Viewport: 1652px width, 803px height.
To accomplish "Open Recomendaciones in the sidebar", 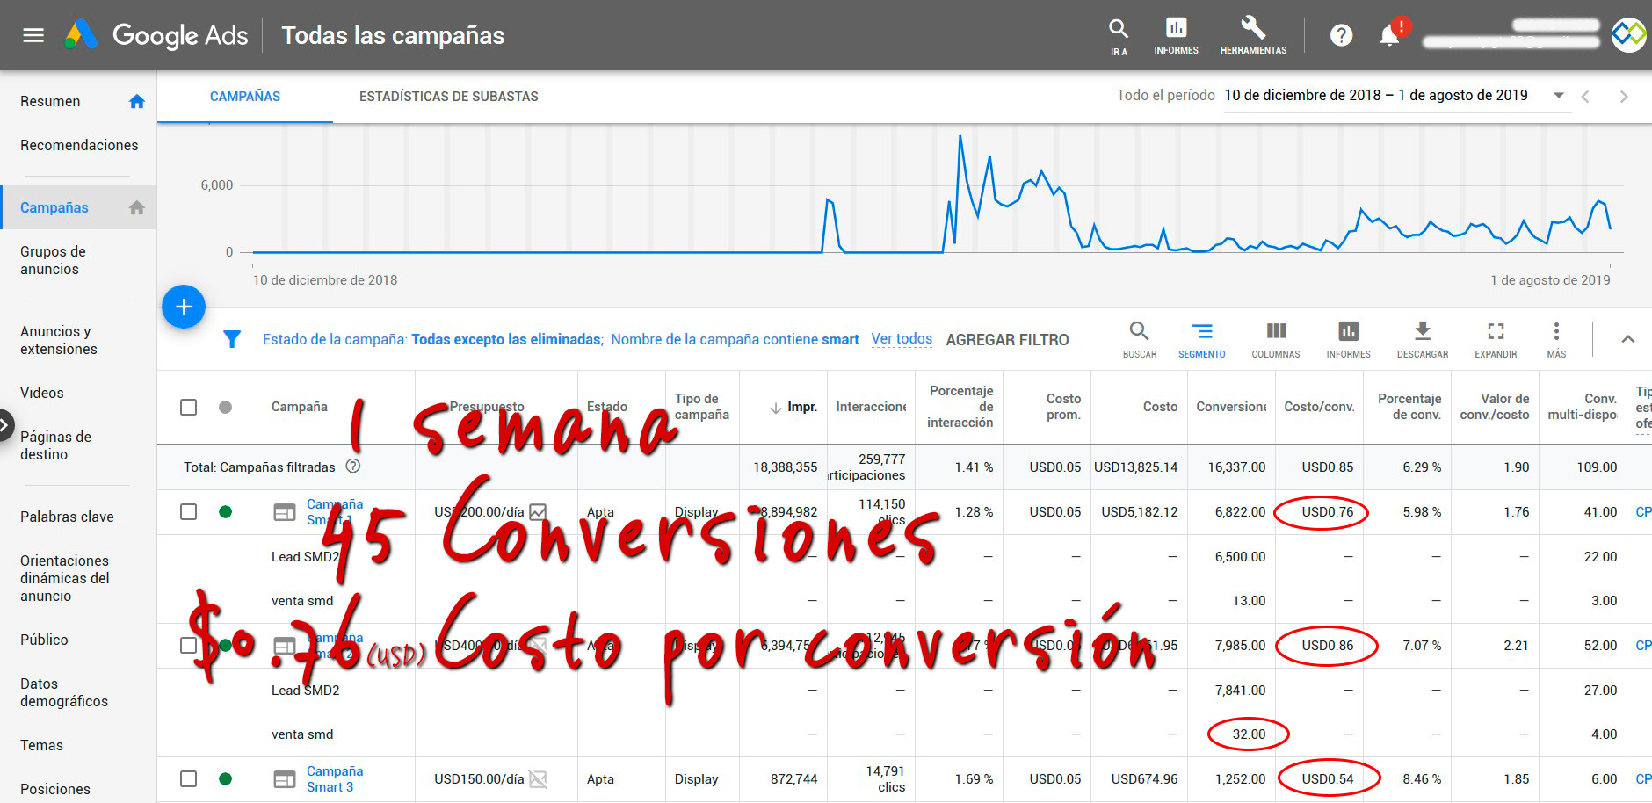I will pyautogui.click(x=79, y=145).
